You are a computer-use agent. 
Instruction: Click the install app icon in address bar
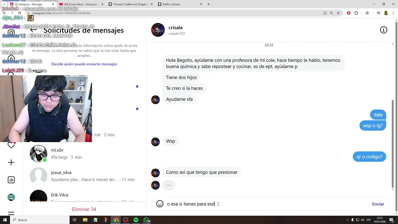tap(325, 13)
